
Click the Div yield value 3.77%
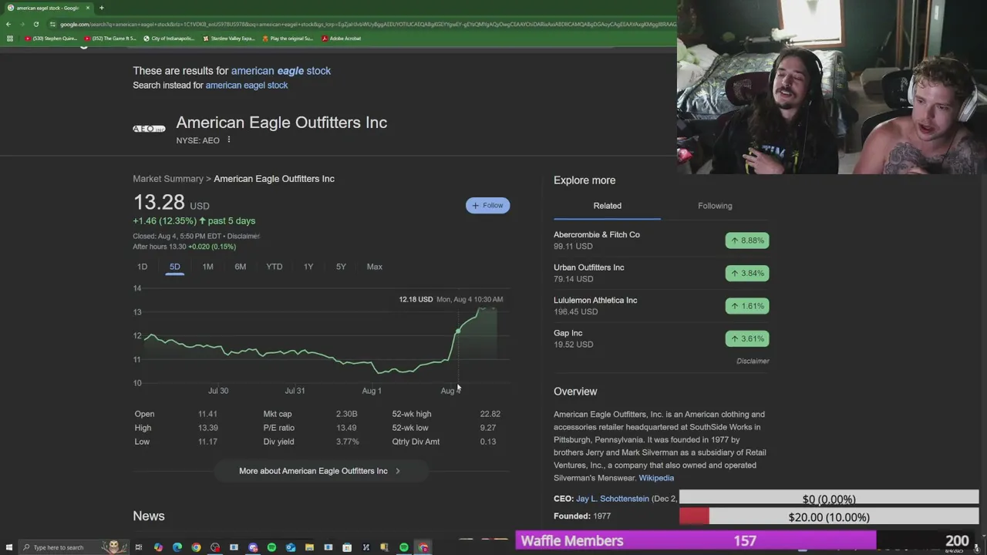coord(348,442)
